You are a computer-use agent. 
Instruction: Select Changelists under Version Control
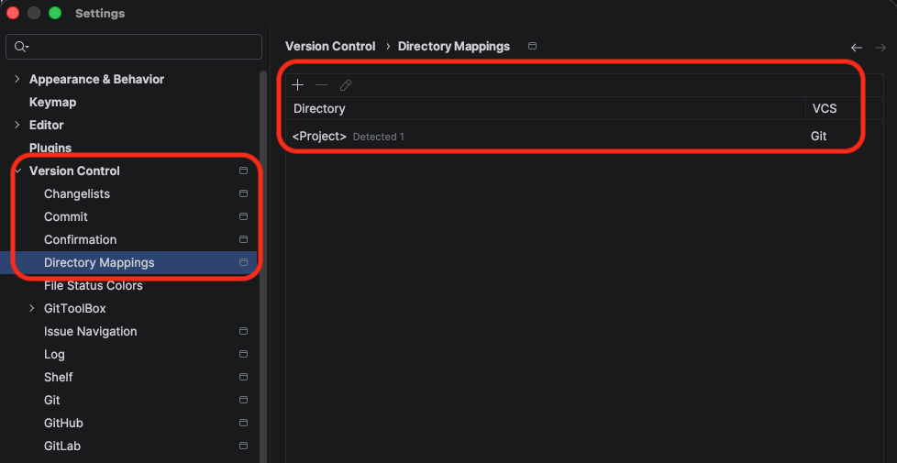(x=77, y=193)
